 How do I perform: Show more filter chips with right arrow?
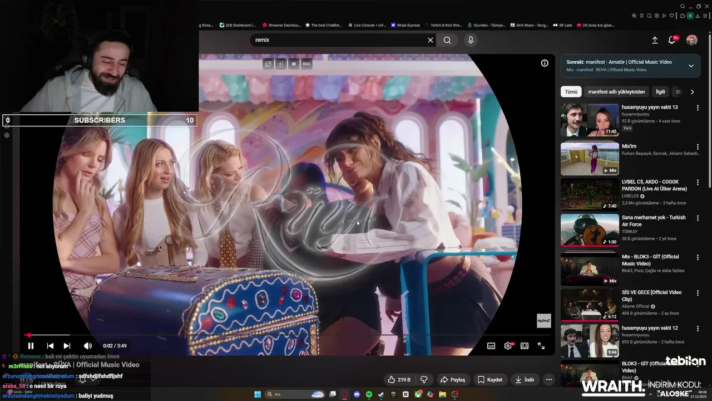692,92
